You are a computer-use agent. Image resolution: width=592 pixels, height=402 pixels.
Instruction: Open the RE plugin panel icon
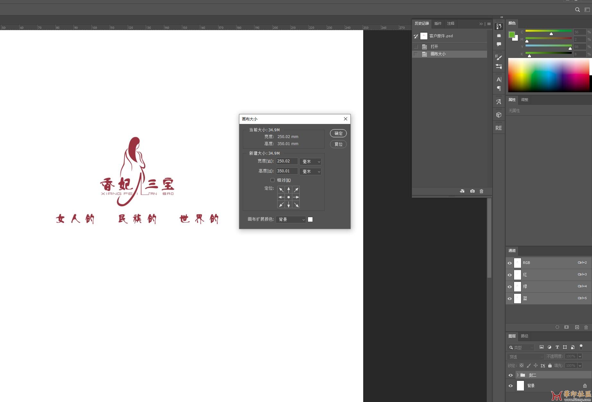click(499, 128)
